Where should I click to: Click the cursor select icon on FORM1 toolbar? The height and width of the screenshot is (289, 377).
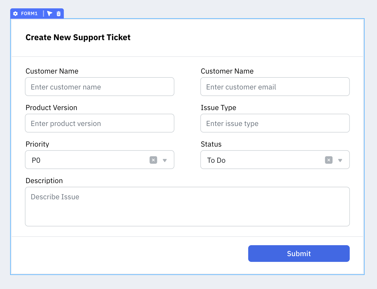(x=49, y=14)
